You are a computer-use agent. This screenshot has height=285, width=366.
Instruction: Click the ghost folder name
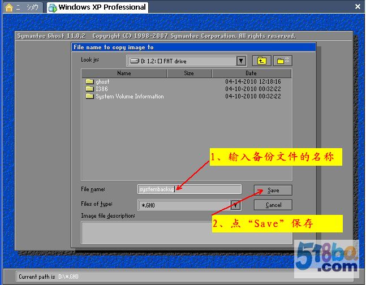tap(102, 81)
